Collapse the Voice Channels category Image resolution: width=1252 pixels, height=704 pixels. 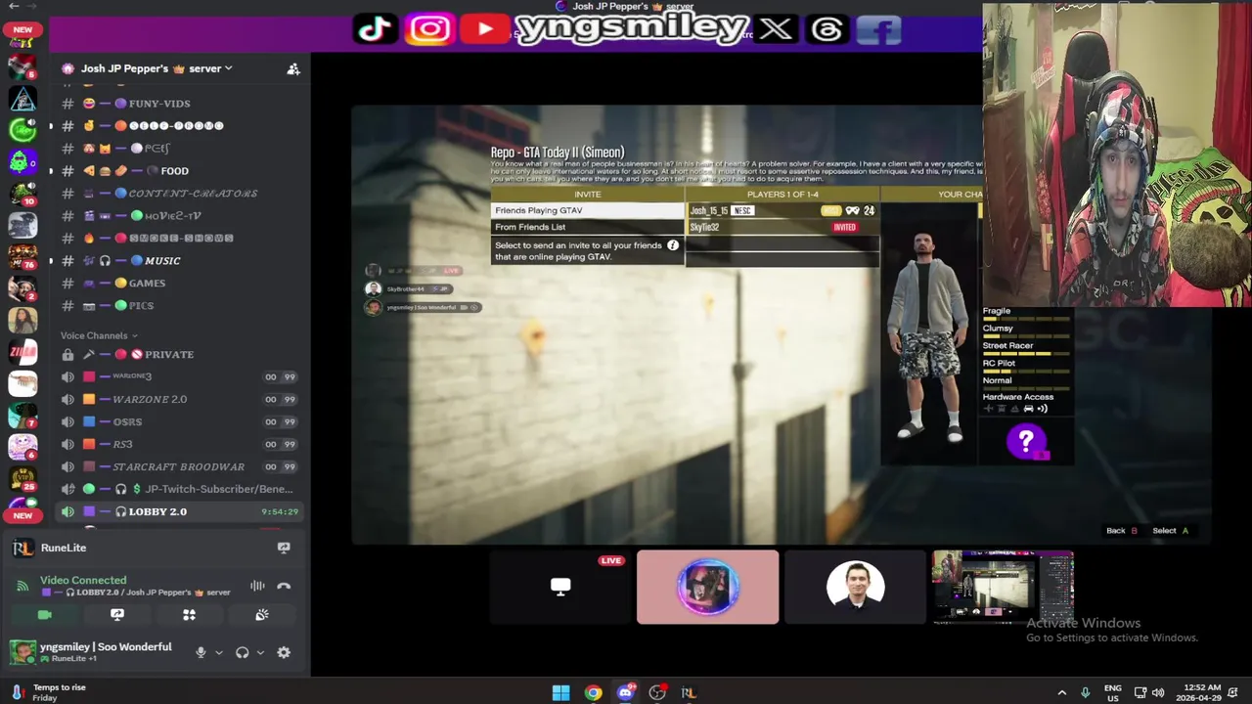[x=99, y=335]
